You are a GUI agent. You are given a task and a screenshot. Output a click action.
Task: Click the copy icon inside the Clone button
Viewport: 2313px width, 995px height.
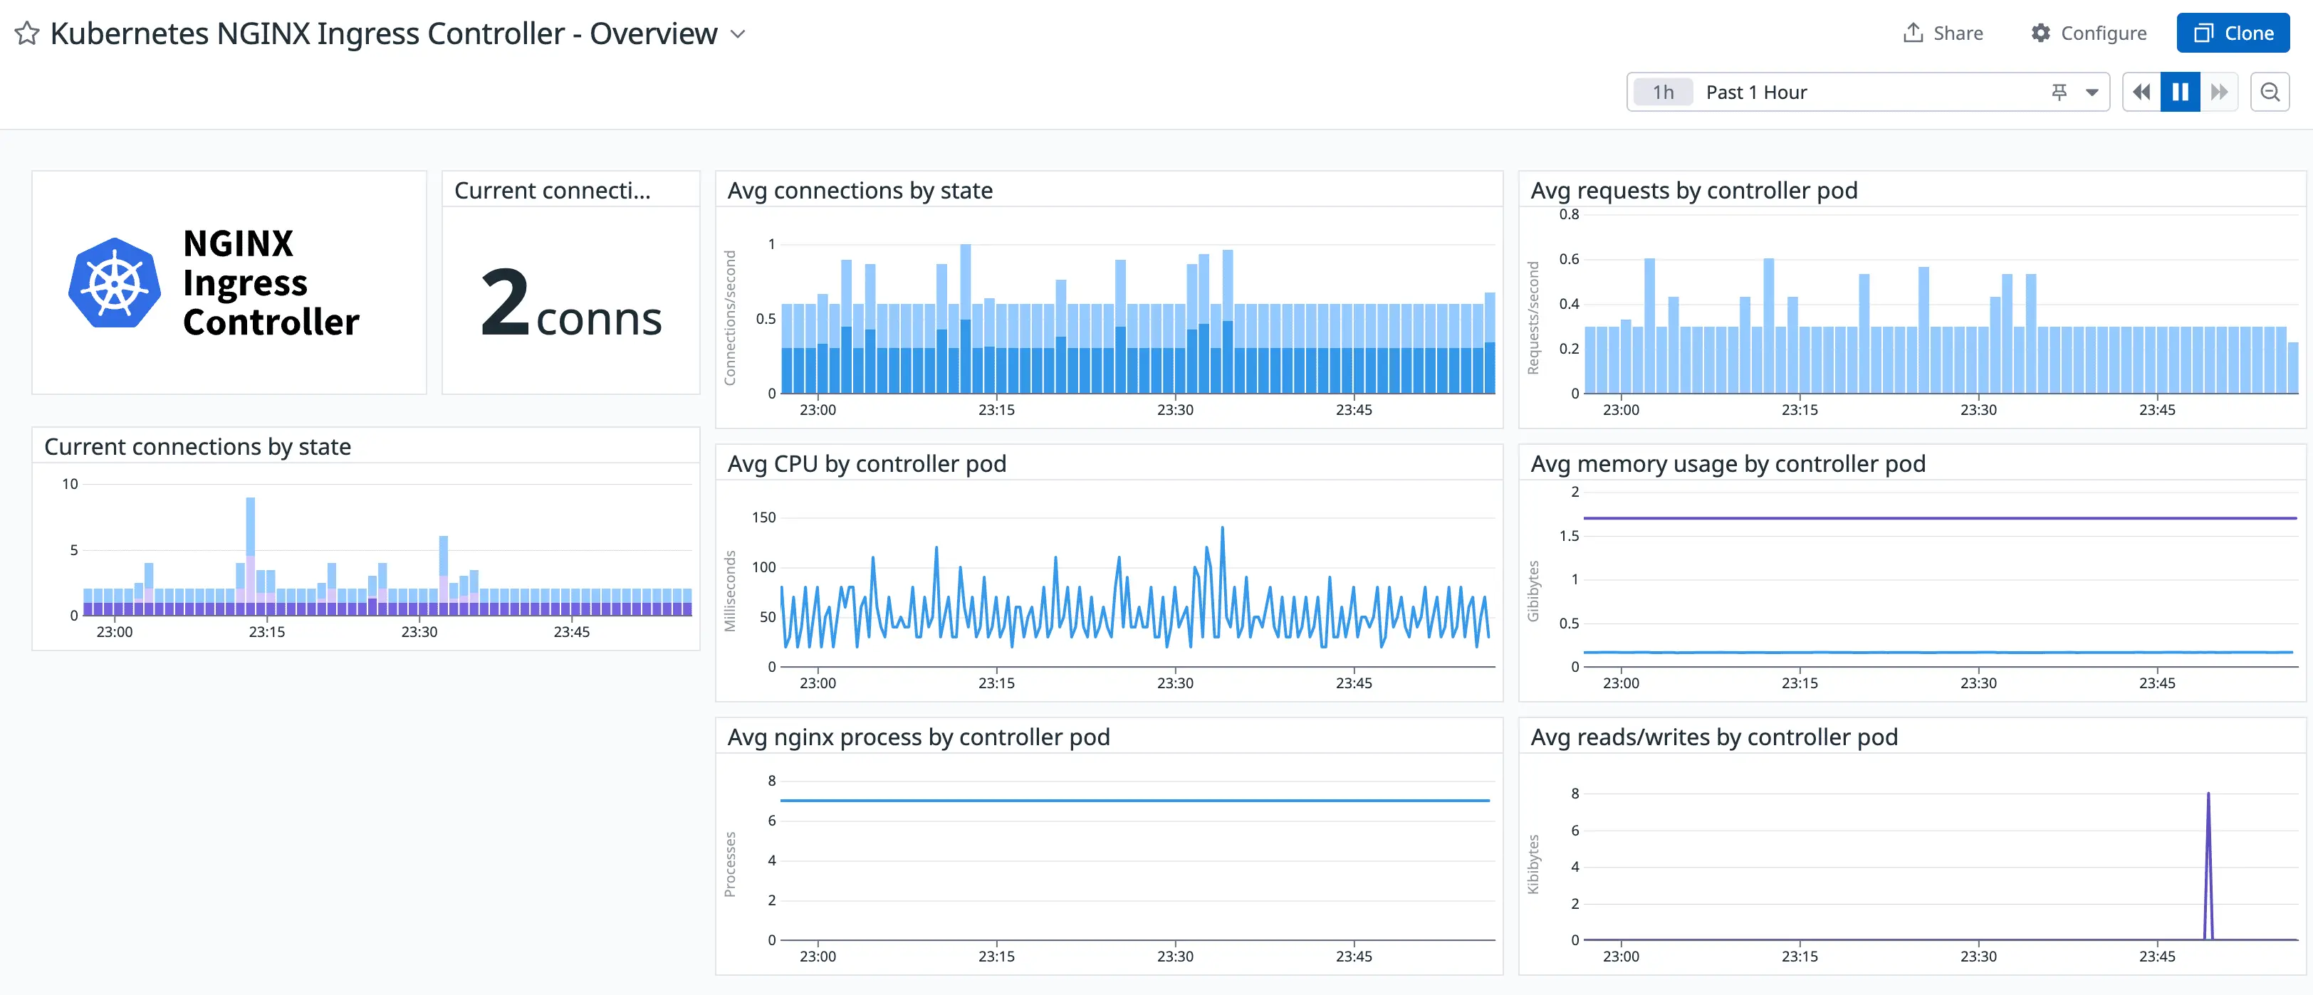click(x=2207, y=32)
